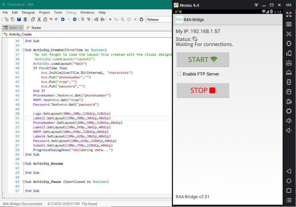This screenshot has width=296, height=207.
Task: Tap the Android recent apps square button
Action: pyautogui.click(x=289, y=191)
